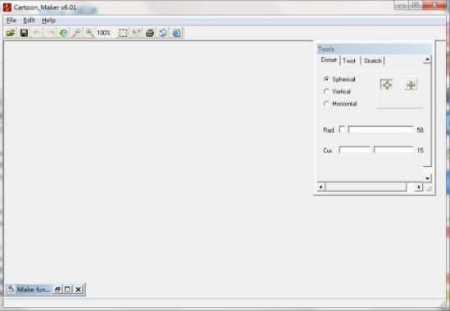450x311 pixels.
Task: Click the Tools panel scroll-down arrow
Action: (427, 178)
